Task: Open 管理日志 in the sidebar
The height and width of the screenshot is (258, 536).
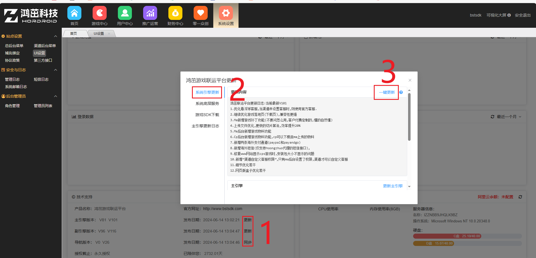Action: coord(12,79)
